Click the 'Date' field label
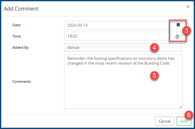This screenshot has width=195, height=129. pos(16,25)
